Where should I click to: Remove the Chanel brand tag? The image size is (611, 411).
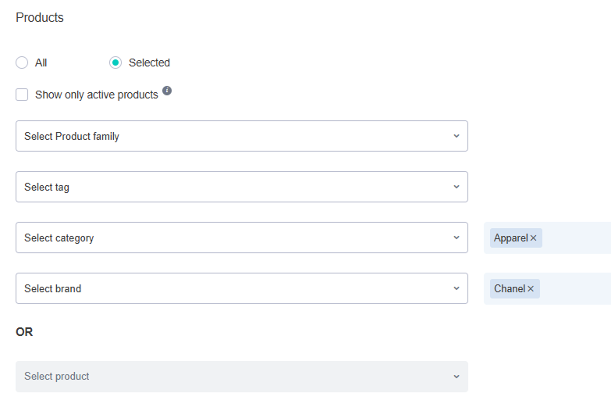[531, 289]
